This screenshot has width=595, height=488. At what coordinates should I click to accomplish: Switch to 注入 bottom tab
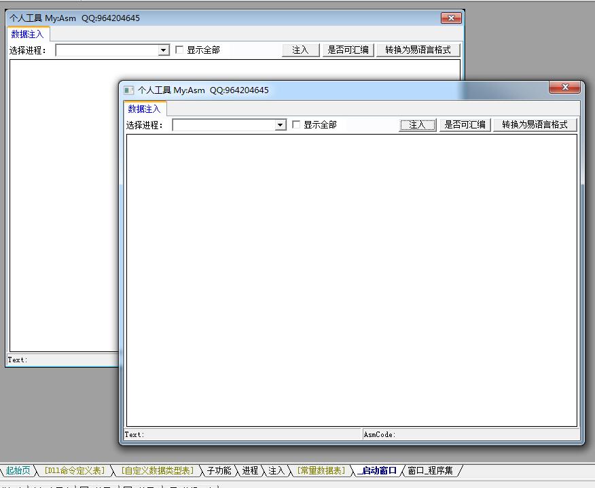[276, 470]
